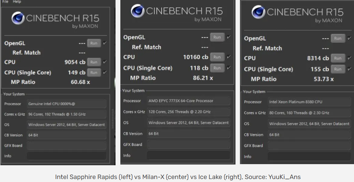
Task: Click Cinebench sphere logo in right window
Action: tap(258, 12)
